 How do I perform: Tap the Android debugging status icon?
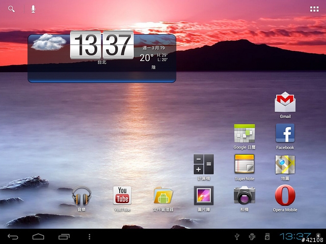(252, 236)
